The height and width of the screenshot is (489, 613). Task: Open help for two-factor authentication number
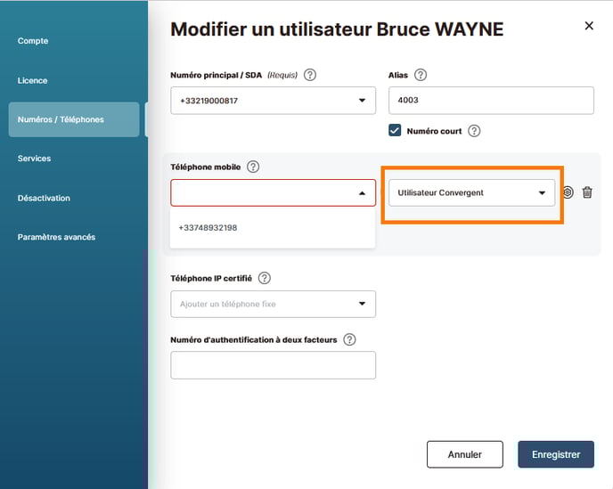349,339
